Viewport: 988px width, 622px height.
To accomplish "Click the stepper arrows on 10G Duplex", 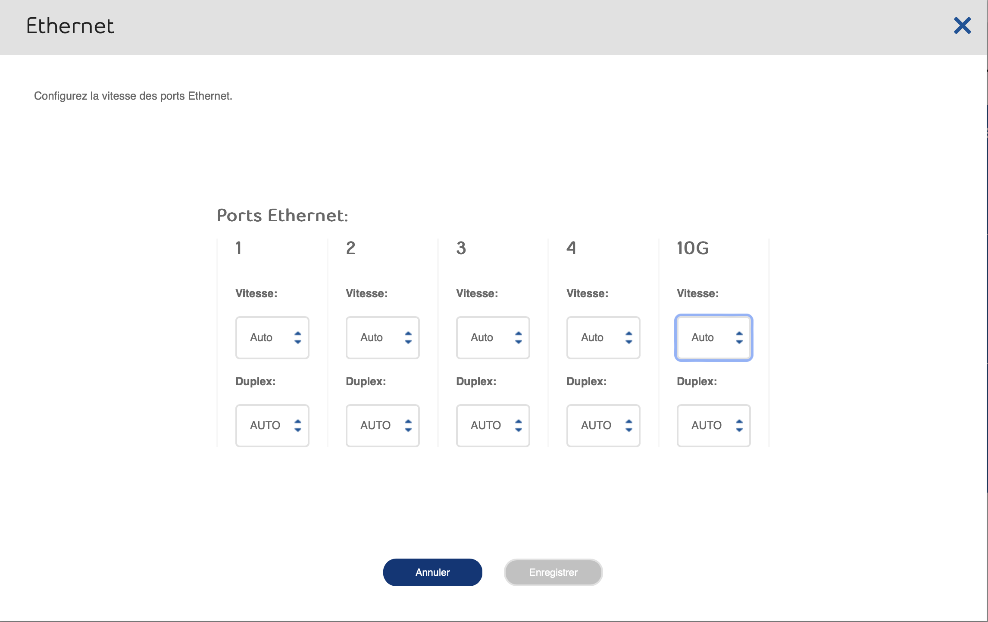I will pyautogui.click(x=739, y=426).
